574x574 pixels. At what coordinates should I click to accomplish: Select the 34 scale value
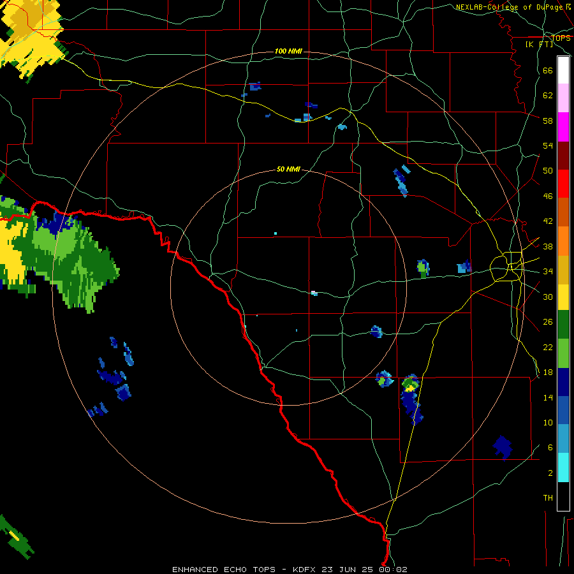(x=548, y=272)
